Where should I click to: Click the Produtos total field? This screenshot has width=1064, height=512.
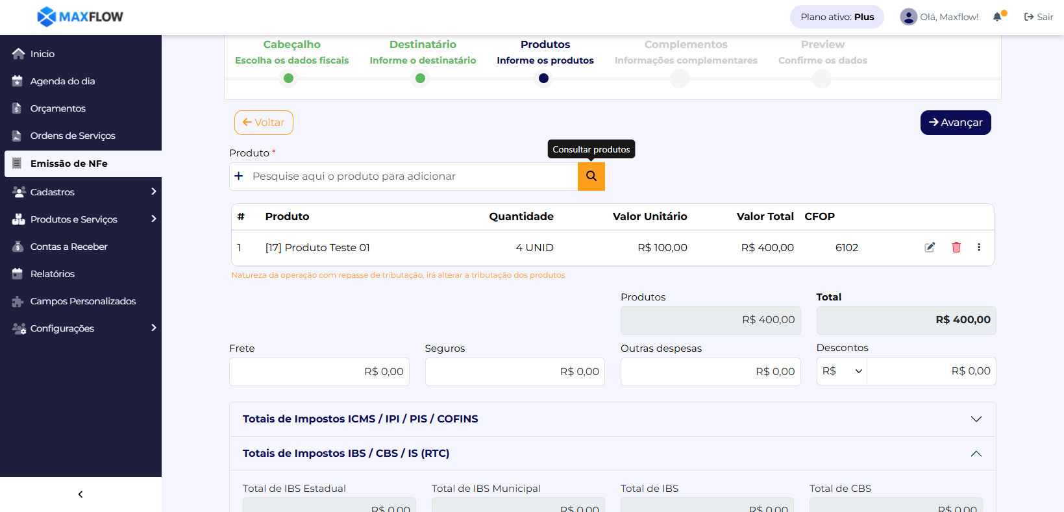click(x=711, y=321)
